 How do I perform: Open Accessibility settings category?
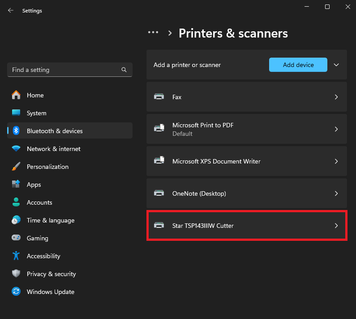click(70, 256)
